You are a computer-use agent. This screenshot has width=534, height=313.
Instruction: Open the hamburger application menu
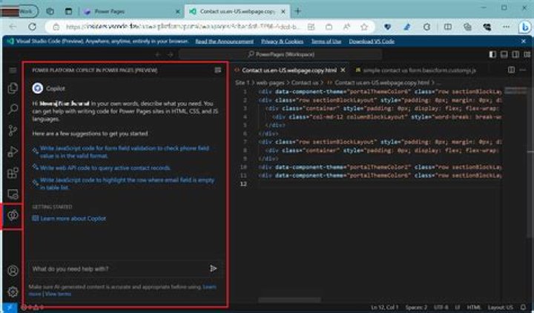click(13, 70)
